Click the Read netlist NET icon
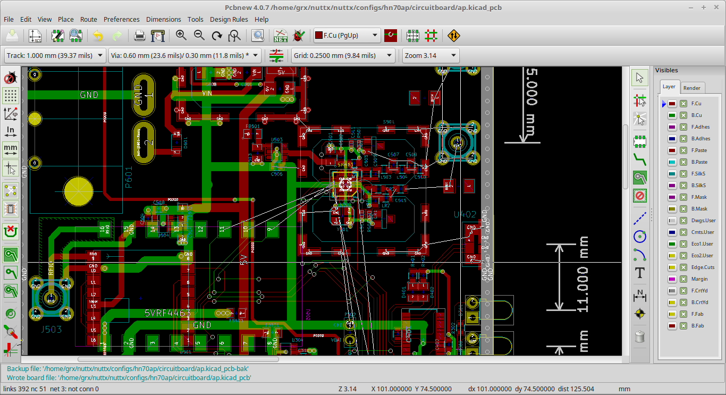 281,36
